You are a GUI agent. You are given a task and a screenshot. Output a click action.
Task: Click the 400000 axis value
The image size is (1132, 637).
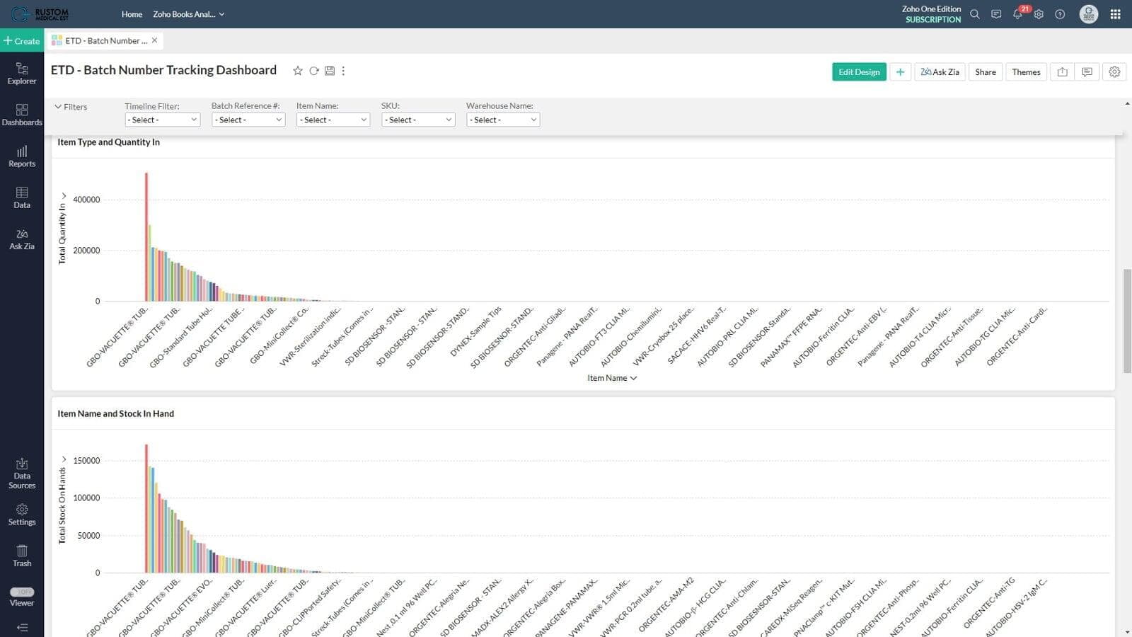[86, 200]
